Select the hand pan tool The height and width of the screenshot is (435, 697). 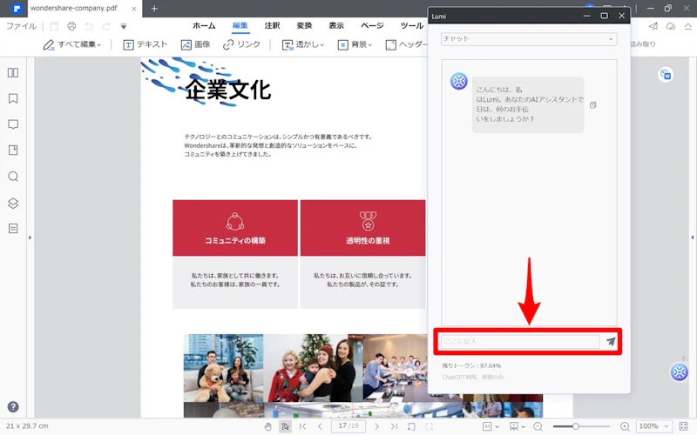tap(267, 426)
